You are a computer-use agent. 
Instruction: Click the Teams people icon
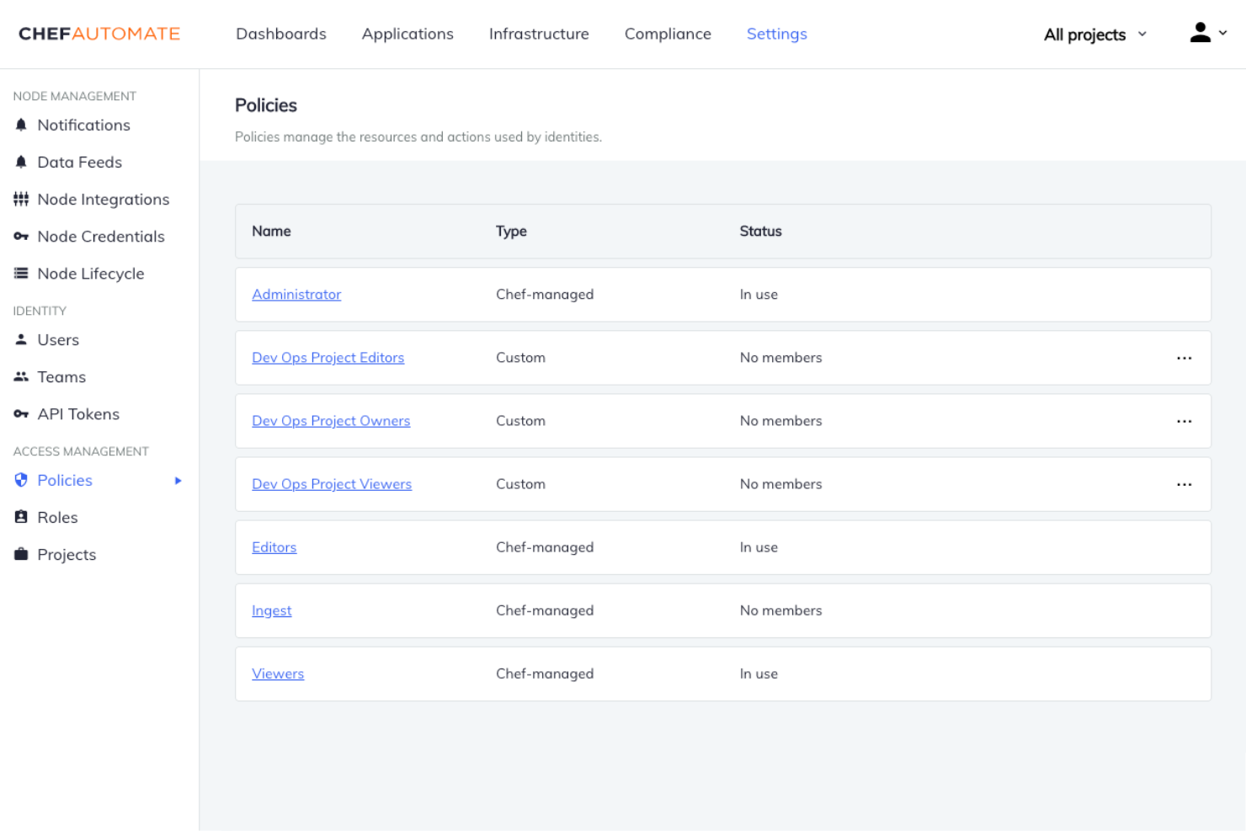[x=21, y=376]
